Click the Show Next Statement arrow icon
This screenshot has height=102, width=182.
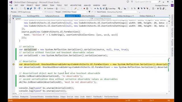95,8
